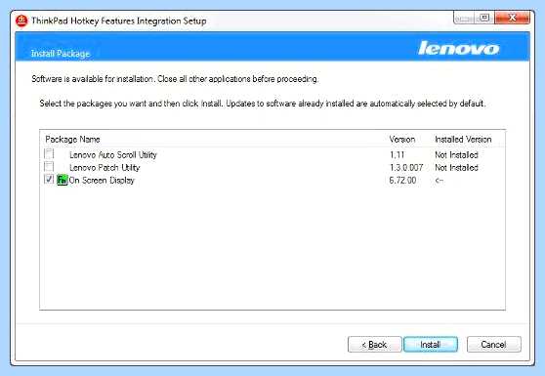Click the Installed Version column header
Viewport: 545px width, 376px height.
point(463,140)
